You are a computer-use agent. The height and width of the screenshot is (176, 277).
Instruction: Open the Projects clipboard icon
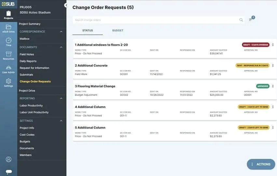8,14
